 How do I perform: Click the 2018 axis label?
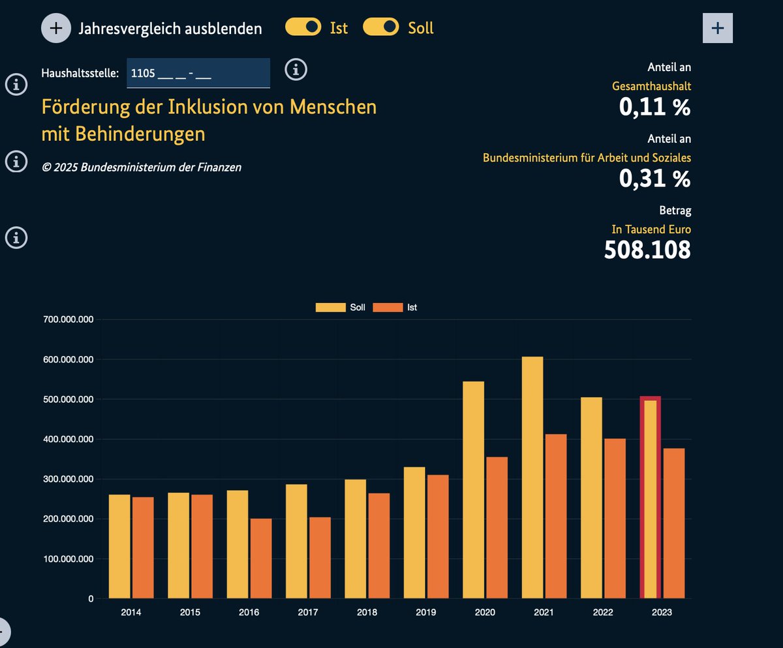tap(367, 613)
